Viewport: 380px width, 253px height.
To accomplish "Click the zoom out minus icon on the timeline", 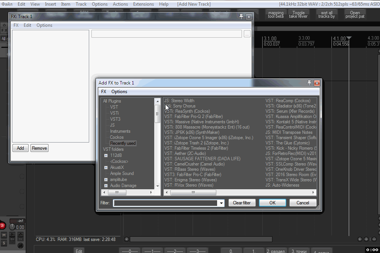I will point(374,239).
